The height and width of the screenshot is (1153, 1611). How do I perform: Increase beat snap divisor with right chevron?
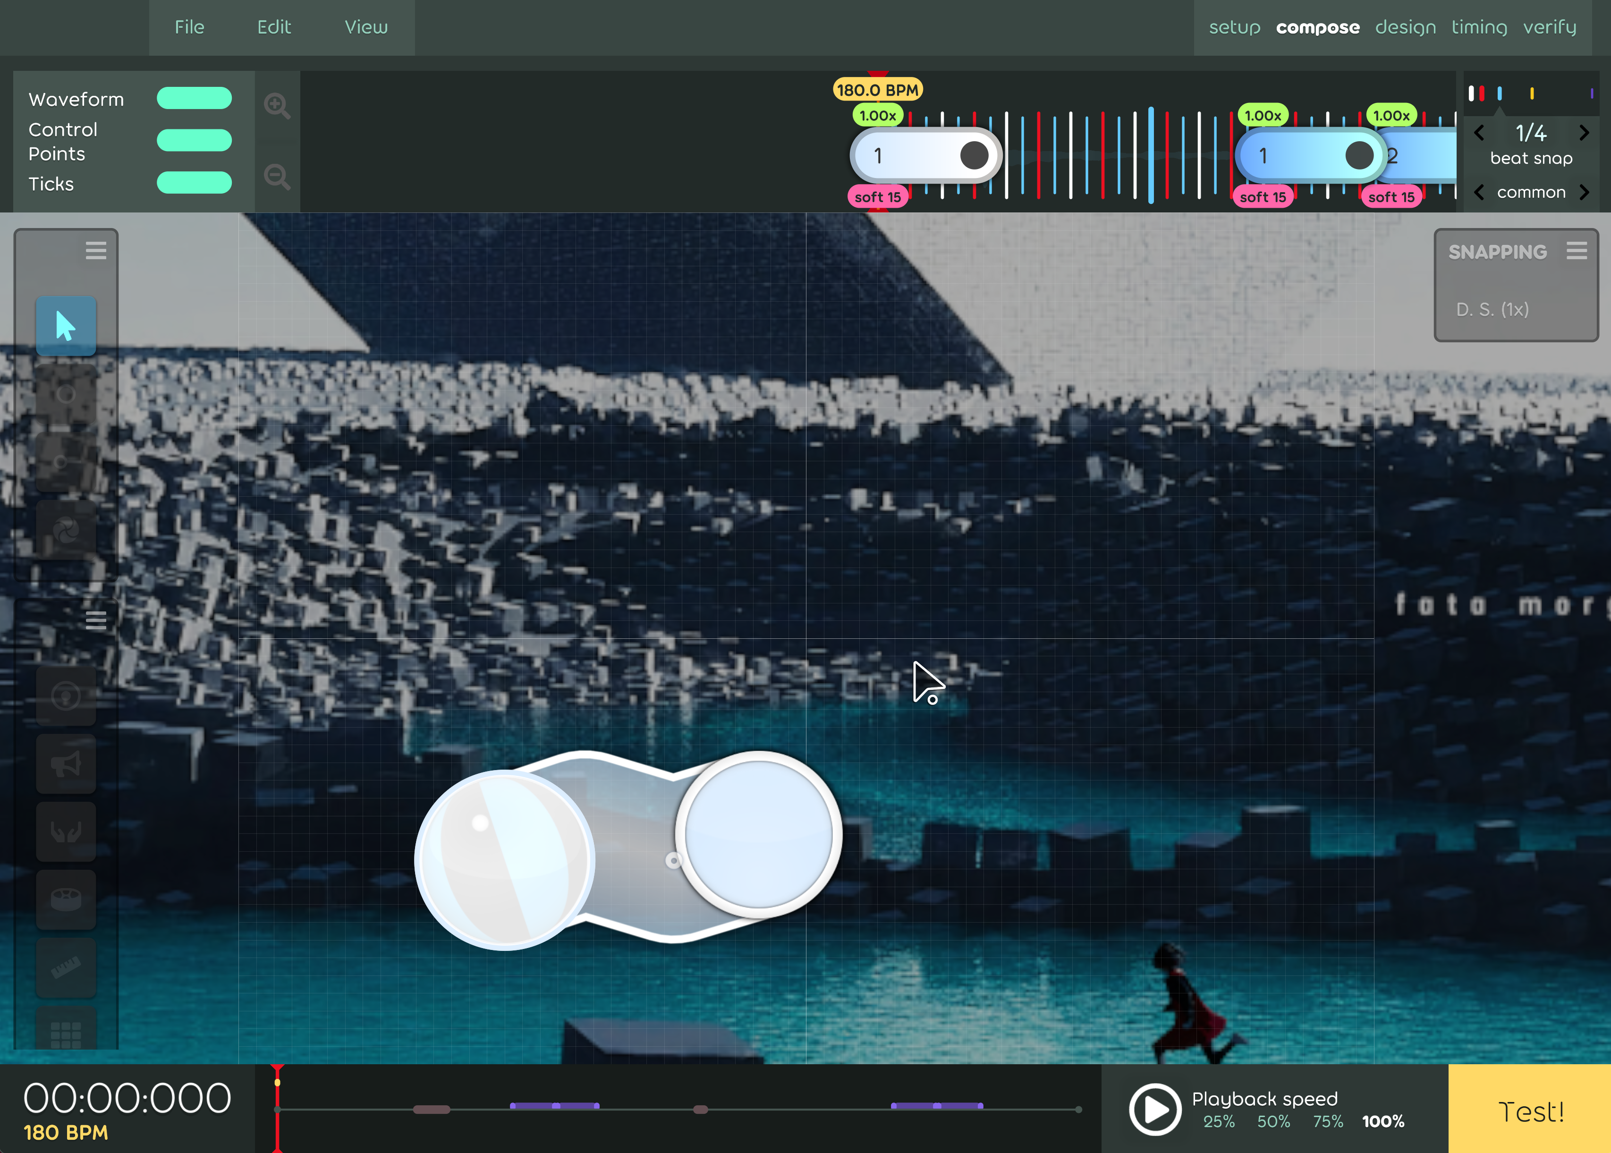[x=1584, y=133]
